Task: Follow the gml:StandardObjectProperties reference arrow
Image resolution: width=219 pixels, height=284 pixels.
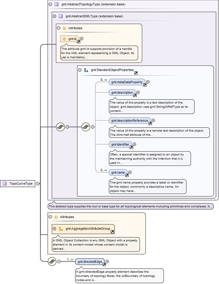Action: (x=136, y=73)
